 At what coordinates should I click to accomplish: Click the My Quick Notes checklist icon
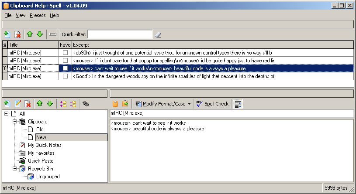[22, 145]
